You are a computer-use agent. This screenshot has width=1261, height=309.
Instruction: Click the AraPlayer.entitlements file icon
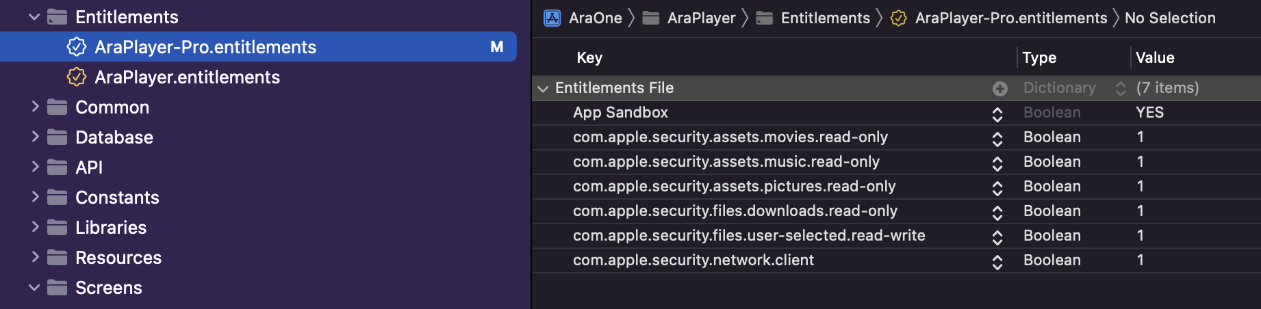pyautogui.click(x=77, y=77)
